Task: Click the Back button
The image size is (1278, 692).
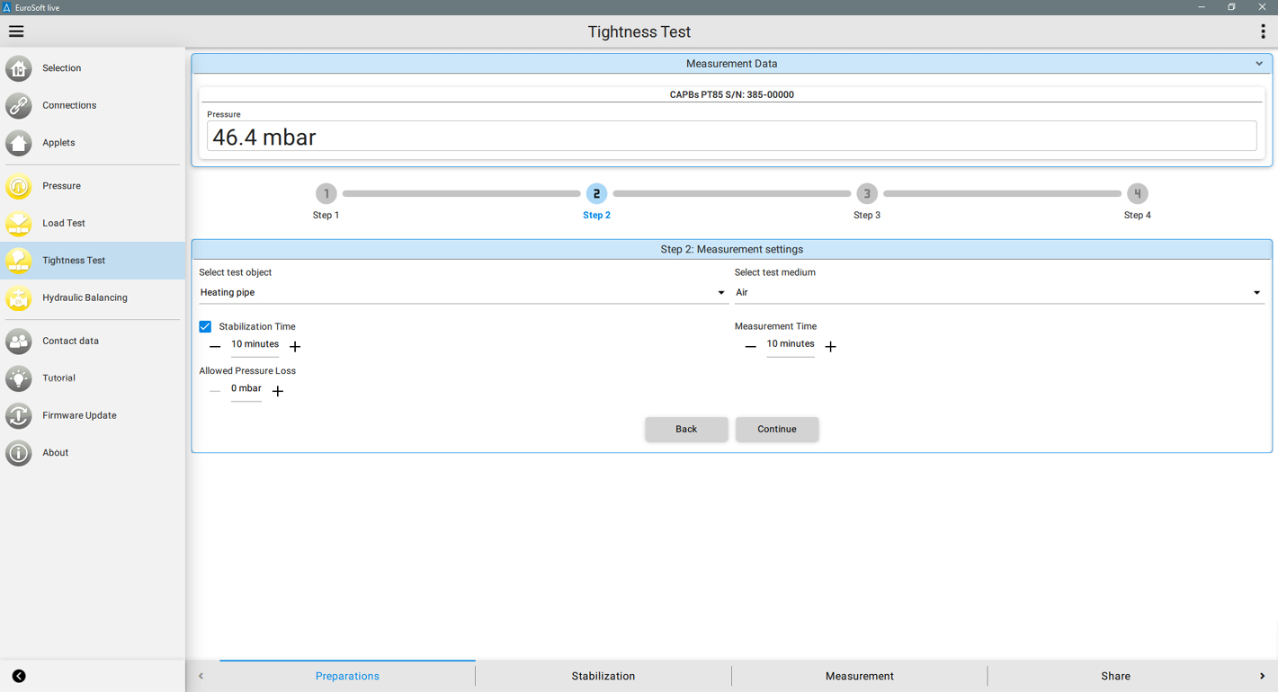Action: 686,429
